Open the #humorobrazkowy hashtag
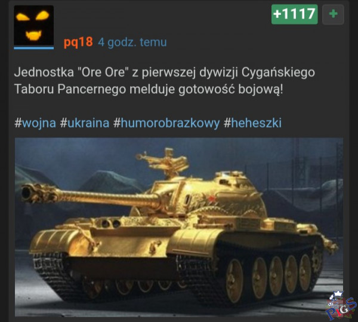Image resolution: width=358 pixels, height=322 pixels. [166, 122]
